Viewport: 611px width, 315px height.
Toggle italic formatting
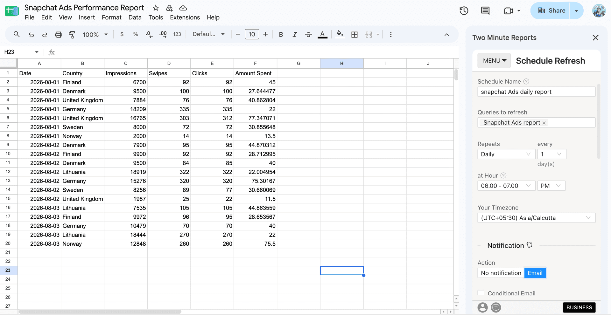[295, 34]
